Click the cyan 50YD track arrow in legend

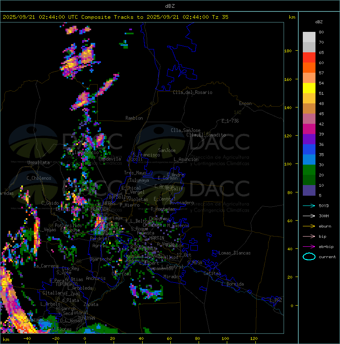pyautogui.click(x=309, y=206)
